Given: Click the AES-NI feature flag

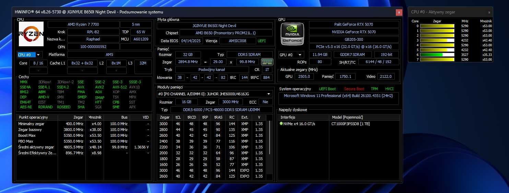Looking at the screenshot, I should 25,107.
